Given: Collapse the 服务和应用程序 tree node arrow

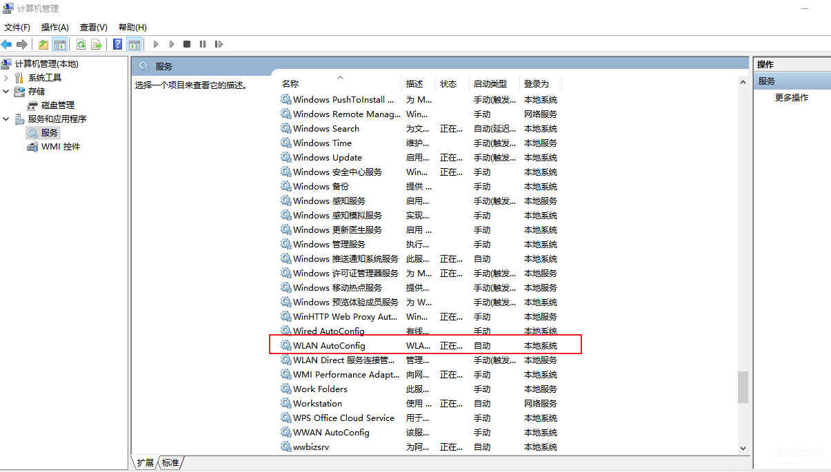Looking at the screenshot, I should (6, 119).
